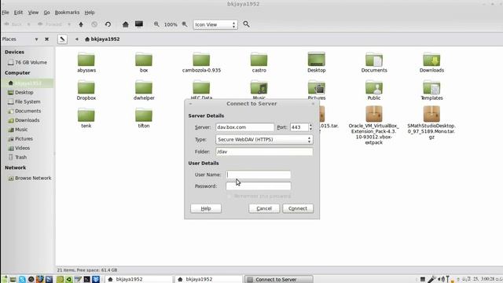Focus the Password field
Screen dimensions: 503x283
tap(259, 186)
